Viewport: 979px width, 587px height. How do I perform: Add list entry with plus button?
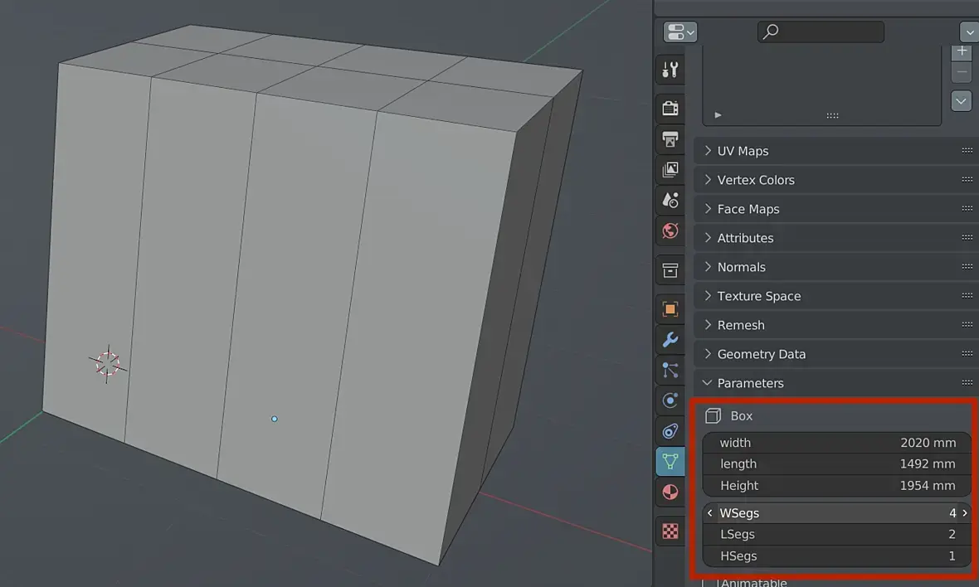click(962, 51)
